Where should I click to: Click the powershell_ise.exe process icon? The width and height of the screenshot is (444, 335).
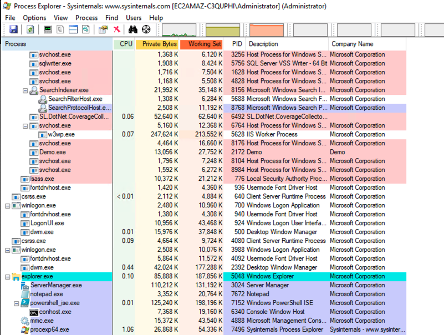point(25,303)
